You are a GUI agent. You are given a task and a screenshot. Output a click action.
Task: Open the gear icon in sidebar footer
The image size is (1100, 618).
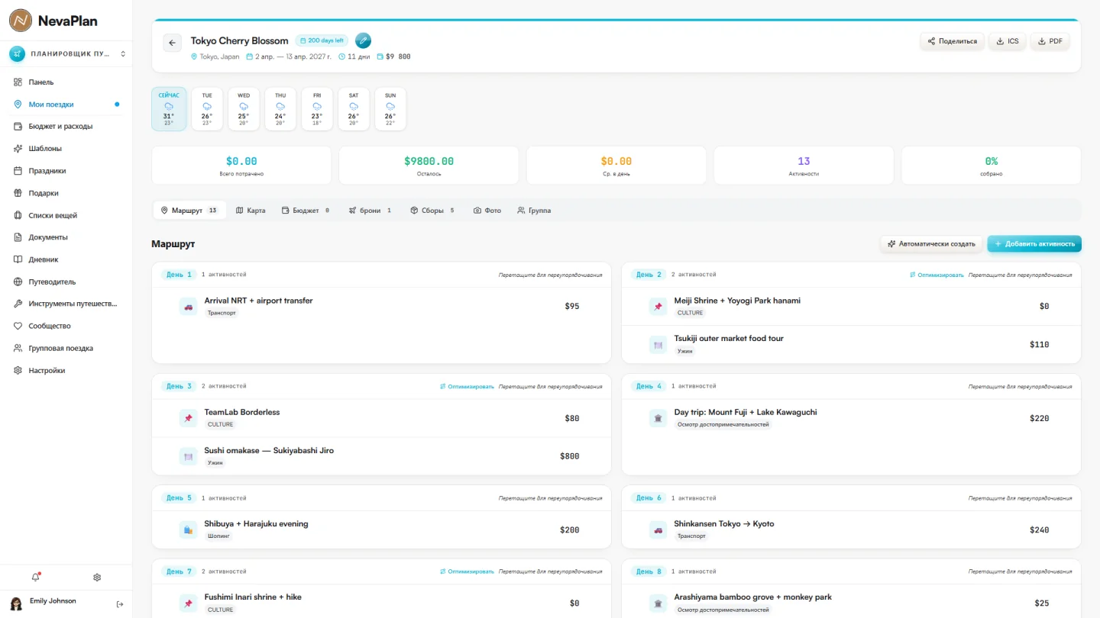click(97, 578)
